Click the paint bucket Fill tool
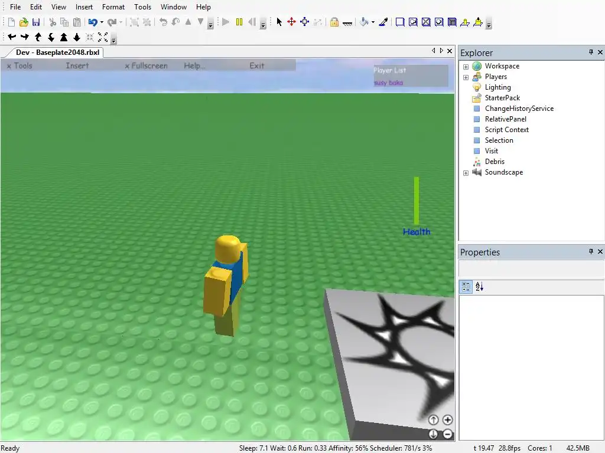Image resolution: width=605 pixels, height=453 pixels. click(x=363, y=22)
